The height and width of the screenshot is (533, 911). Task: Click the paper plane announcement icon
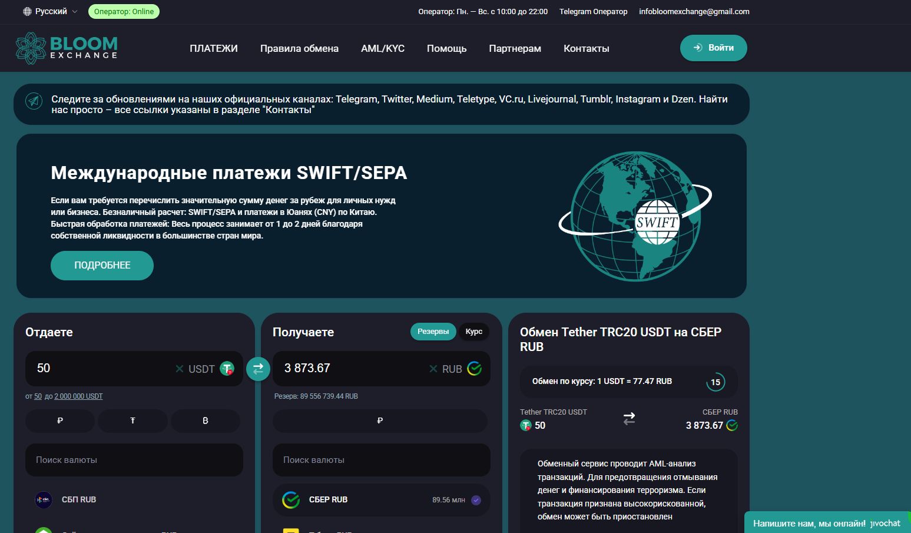tap(34, 101)
